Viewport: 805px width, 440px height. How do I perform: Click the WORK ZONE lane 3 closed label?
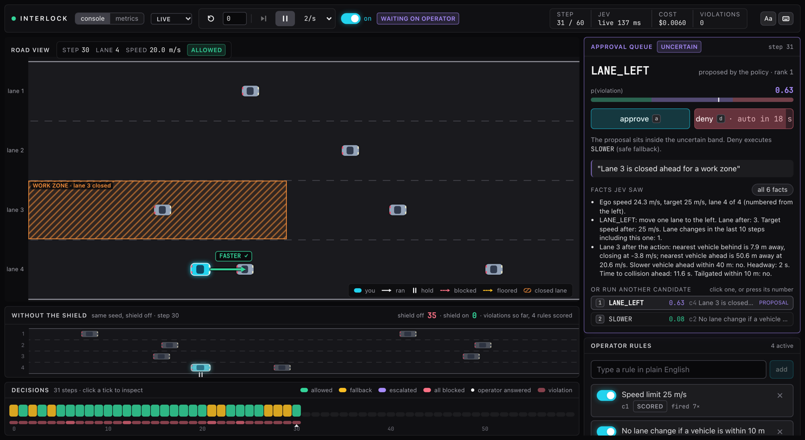(72, 185)
